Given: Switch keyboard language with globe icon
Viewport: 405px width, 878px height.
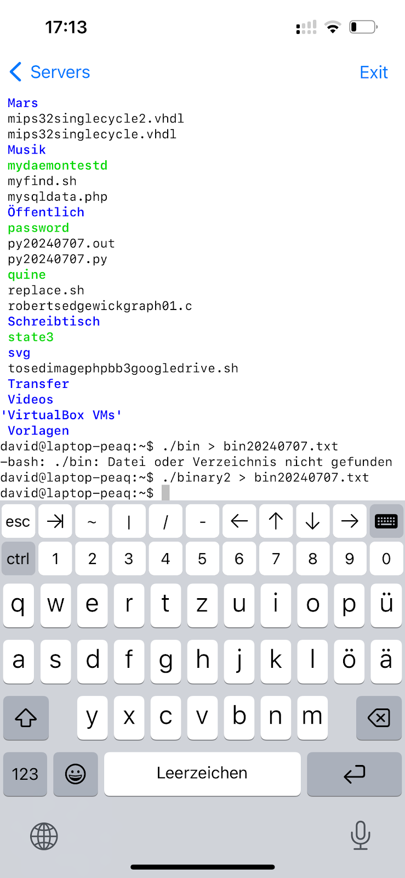Looking at the screenshot, I should pyautogui.click(x=44, y=836).
